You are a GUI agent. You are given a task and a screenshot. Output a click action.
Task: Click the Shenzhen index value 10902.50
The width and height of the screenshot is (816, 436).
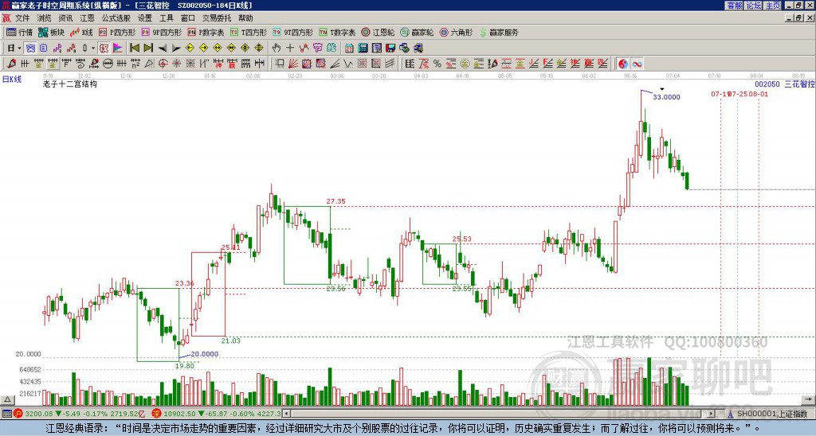coord(180,414)
